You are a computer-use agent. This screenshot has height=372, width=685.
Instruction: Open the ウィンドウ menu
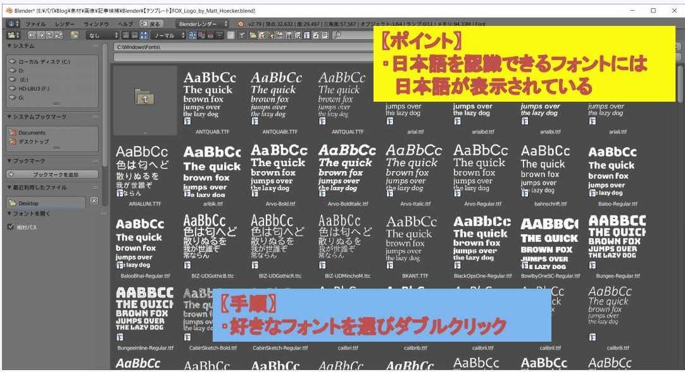96,24
